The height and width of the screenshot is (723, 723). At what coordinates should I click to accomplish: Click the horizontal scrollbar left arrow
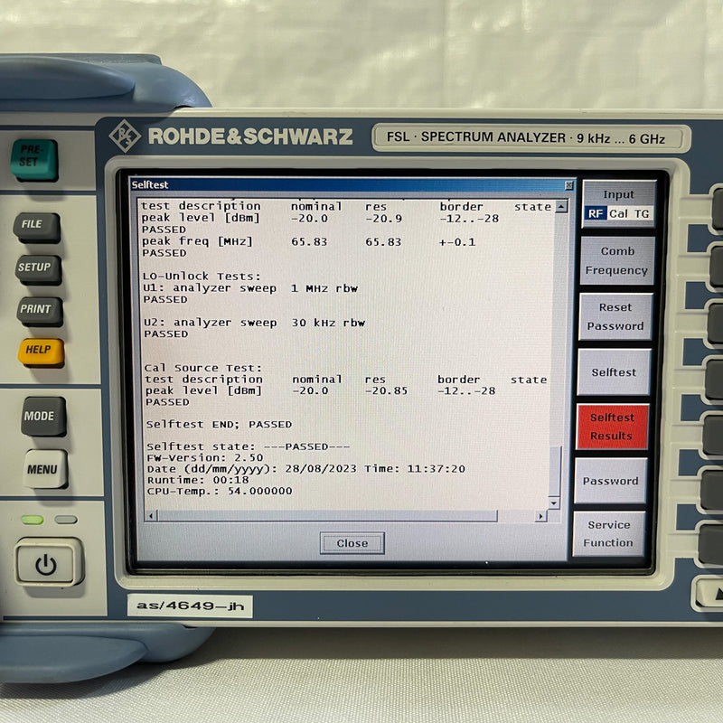pos(151,515)
